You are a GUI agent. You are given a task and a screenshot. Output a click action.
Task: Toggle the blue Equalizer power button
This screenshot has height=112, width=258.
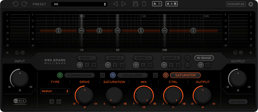[113, 75]
